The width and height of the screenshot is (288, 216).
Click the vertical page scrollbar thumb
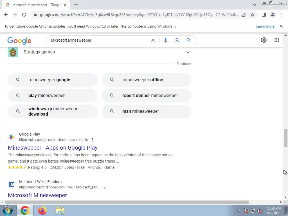click(x=285, y=138)
